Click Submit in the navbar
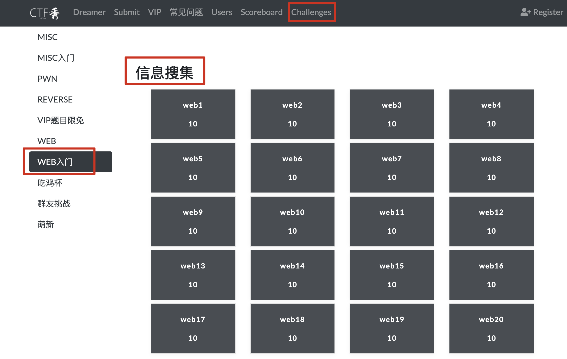The height and width of the screenshot is (359, 567). [x=127, y=12]
